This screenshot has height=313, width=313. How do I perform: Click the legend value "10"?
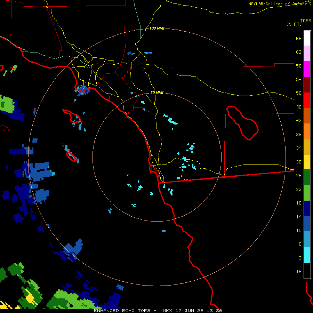(299, 230)
